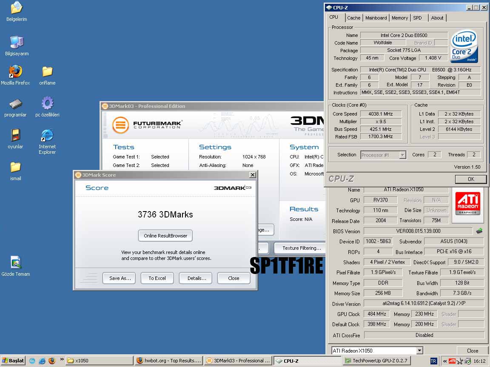490x367 pixels.
Task: Click the TR language indicator
Action: tap(433, 361)
